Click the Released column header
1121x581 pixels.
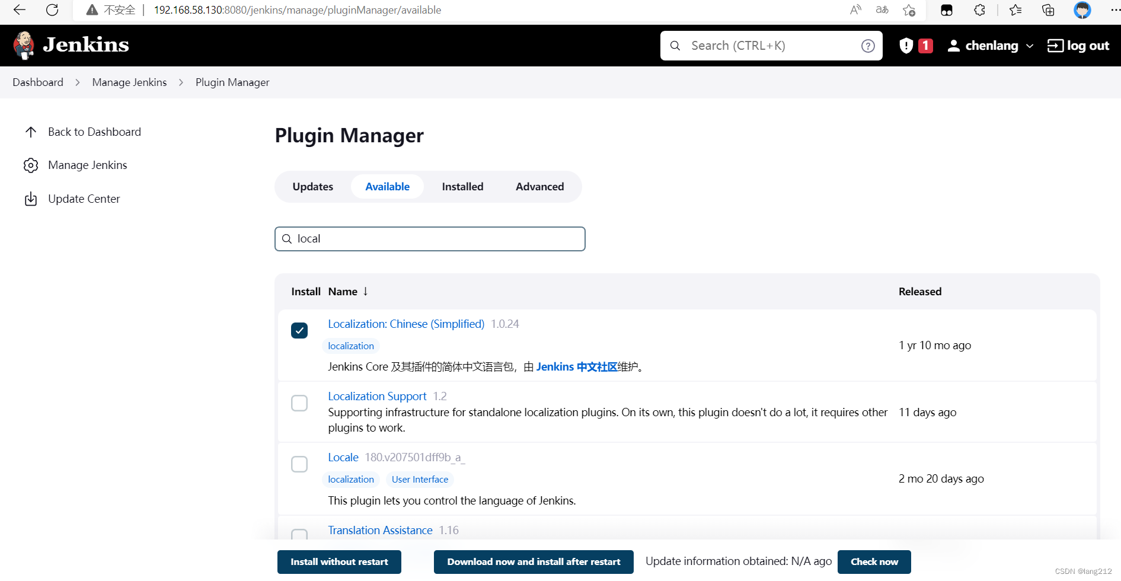pyautogui.click(x=920, y=291)
